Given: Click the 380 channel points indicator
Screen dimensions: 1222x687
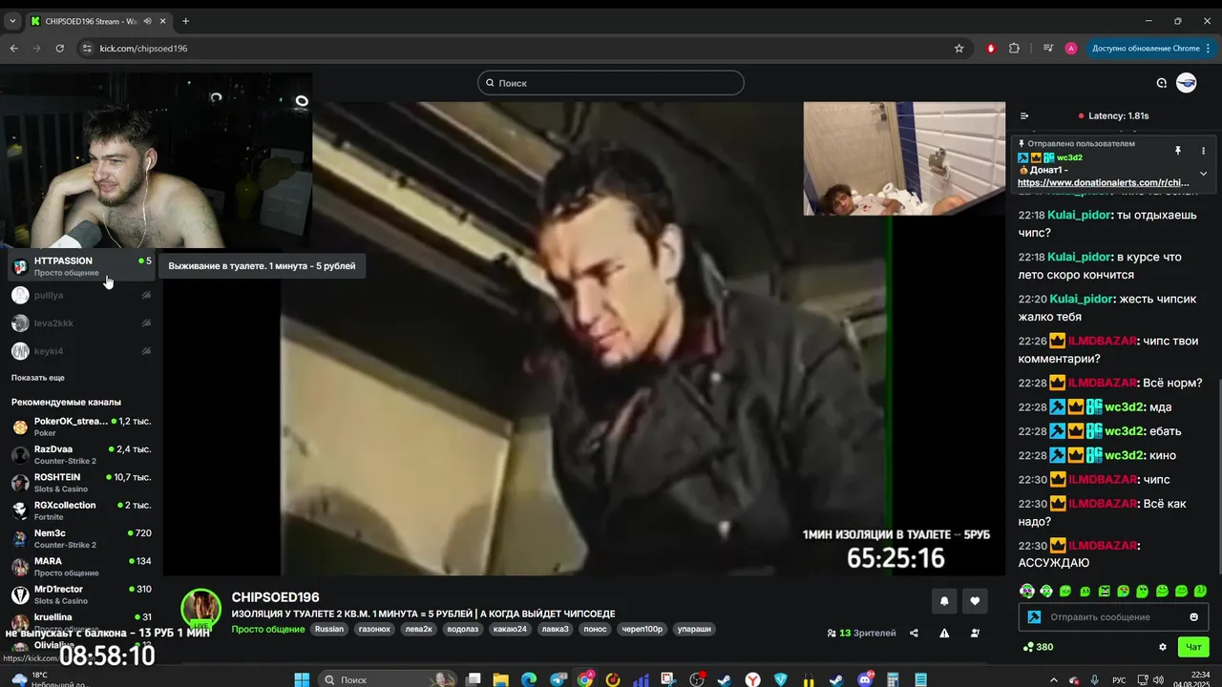Looking at the screenshot, I should [x=1038, y=647].
